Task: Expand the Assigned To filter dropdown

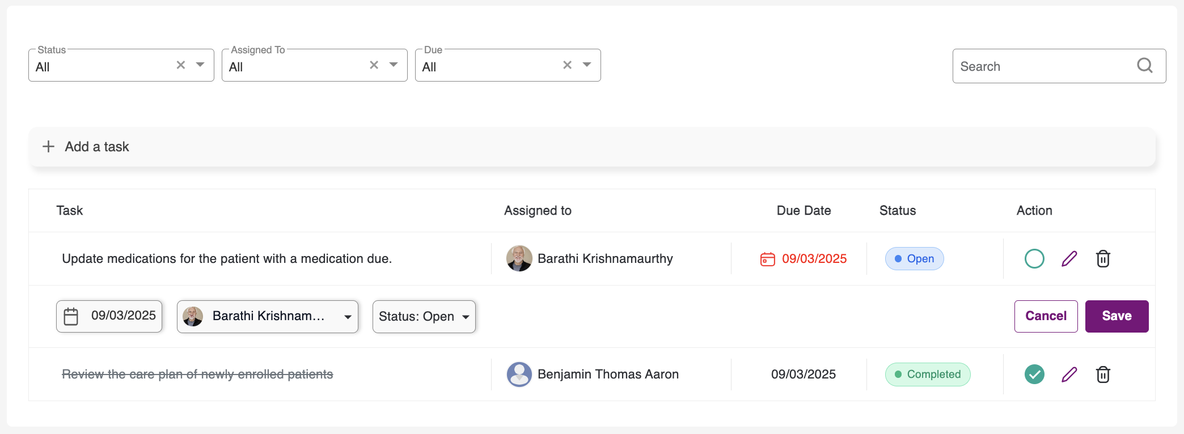Action: click(394, 65)
